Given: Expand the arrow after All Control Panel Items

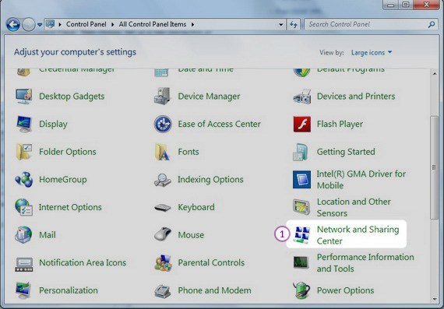Looking at the screenshot, I should click(192, 25).
